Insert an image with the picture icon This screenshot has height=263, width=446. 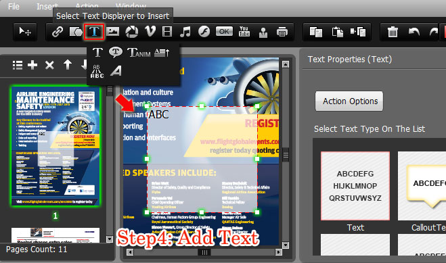(x=112, y=31)
